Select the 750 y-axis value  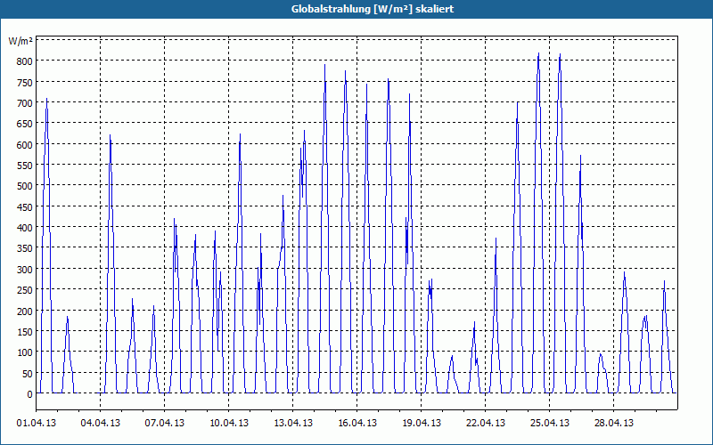[24, 82]
